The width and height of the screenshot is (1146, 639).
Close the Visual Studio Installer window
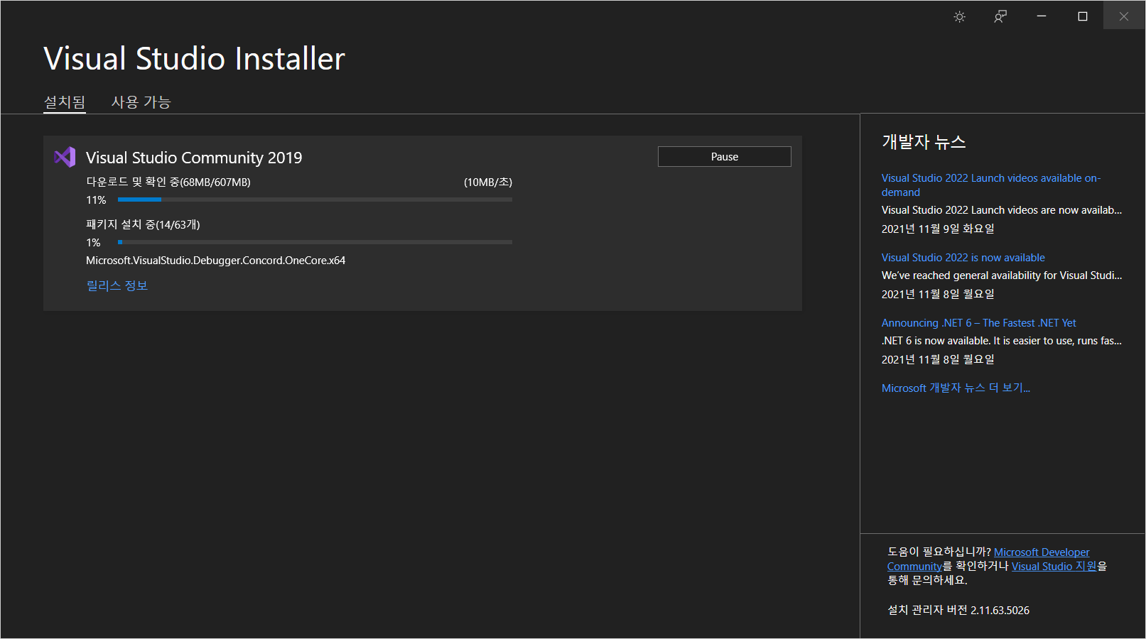pyautogui.click(x=1124, y=16)
